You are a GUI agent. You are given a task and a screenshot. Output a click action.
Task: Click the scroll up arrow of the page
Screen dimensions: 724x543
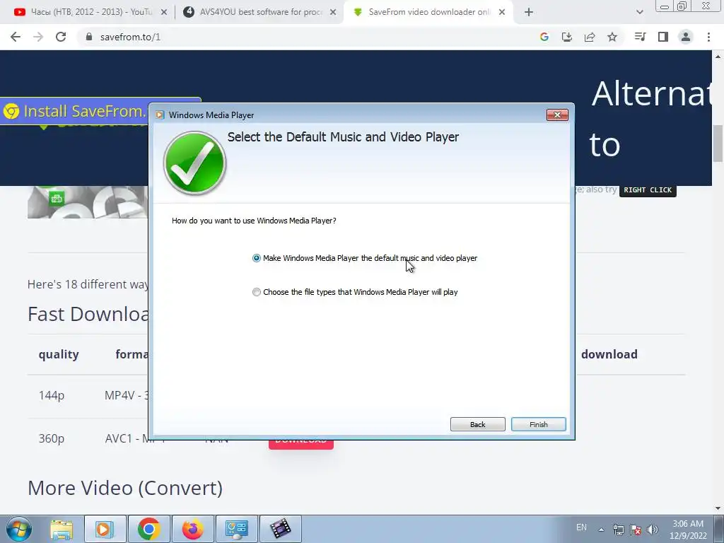pyautogui.click(x=718, y=57)
